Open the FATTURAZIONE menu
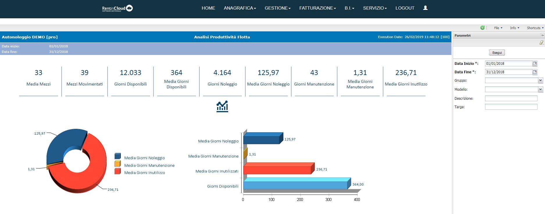545x214 pixels. pos(318,8)
